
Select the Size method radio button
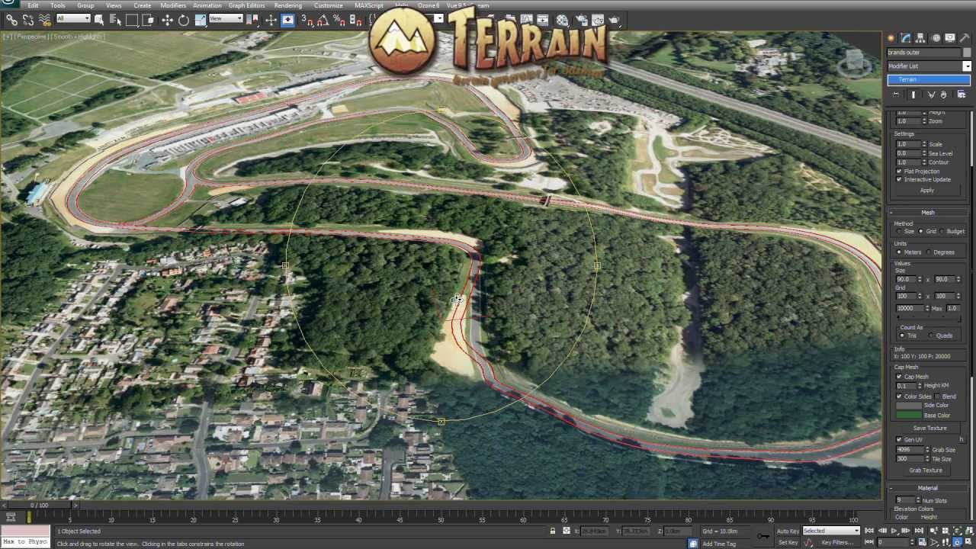[899, 231]
